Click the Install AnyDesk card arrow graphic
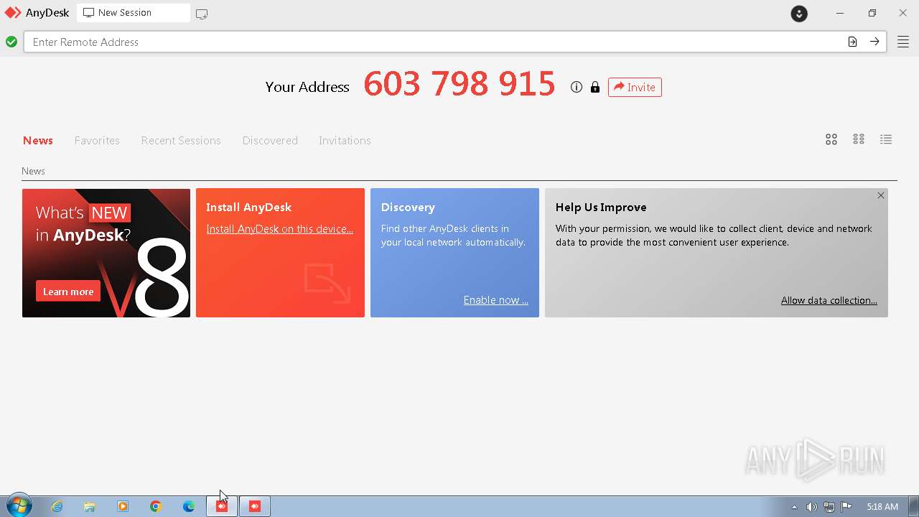Viewport: 919px width, 517px height. coord(327,283)
